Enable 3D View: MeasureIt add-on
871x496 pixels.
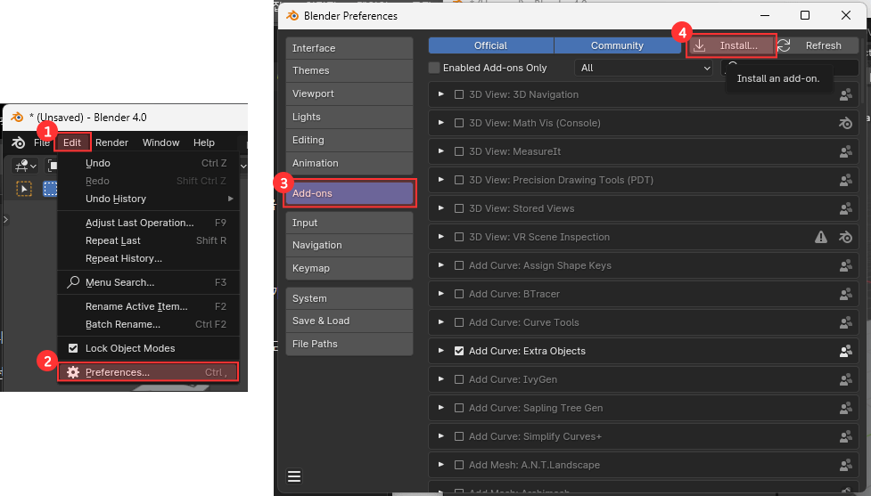pyautogui.click(x=459, y=151)
